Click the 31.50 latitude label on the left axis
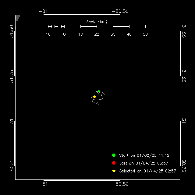This screenshot has height=195, width=195. [12, 31]
